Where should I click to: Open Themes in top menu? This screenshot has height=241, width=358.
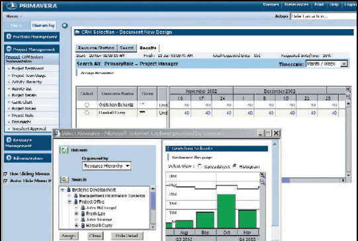[271, 5]
